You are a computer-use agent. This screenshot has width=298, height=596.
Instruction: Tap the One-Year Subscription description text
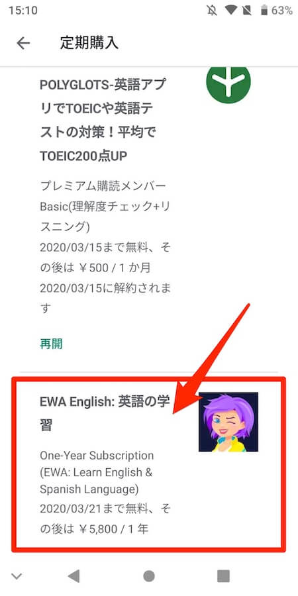coord(97,472)
